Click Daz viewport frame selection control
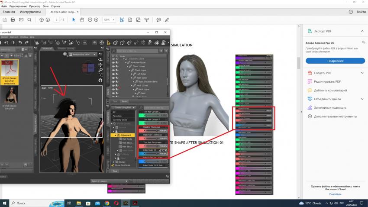Screen dimensions: 368x207 (x=100, y=75)
